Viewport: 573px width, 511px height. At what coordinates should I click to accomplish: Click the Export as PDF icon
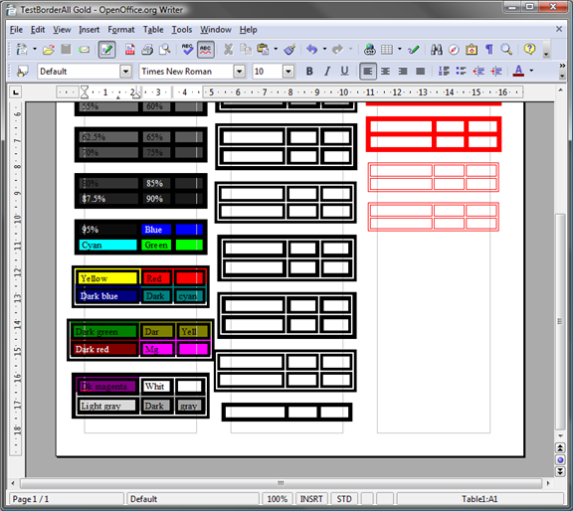tap(129, 50)
